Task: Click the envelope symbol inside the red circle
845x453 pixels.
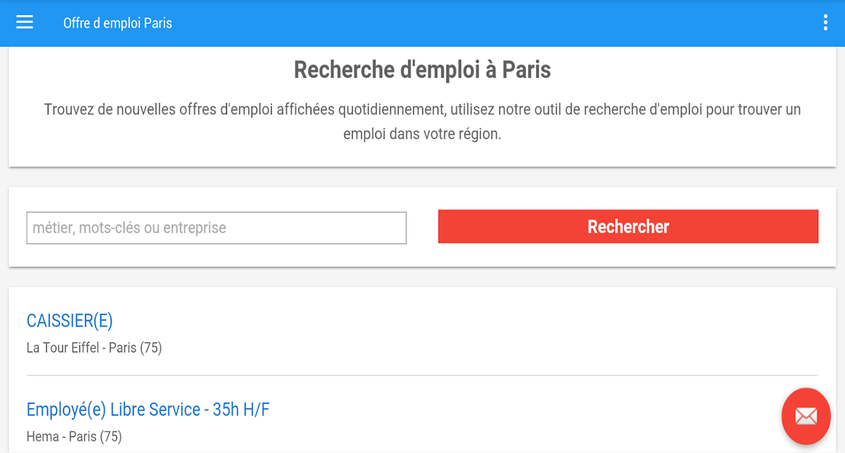Action: point(805,417)
